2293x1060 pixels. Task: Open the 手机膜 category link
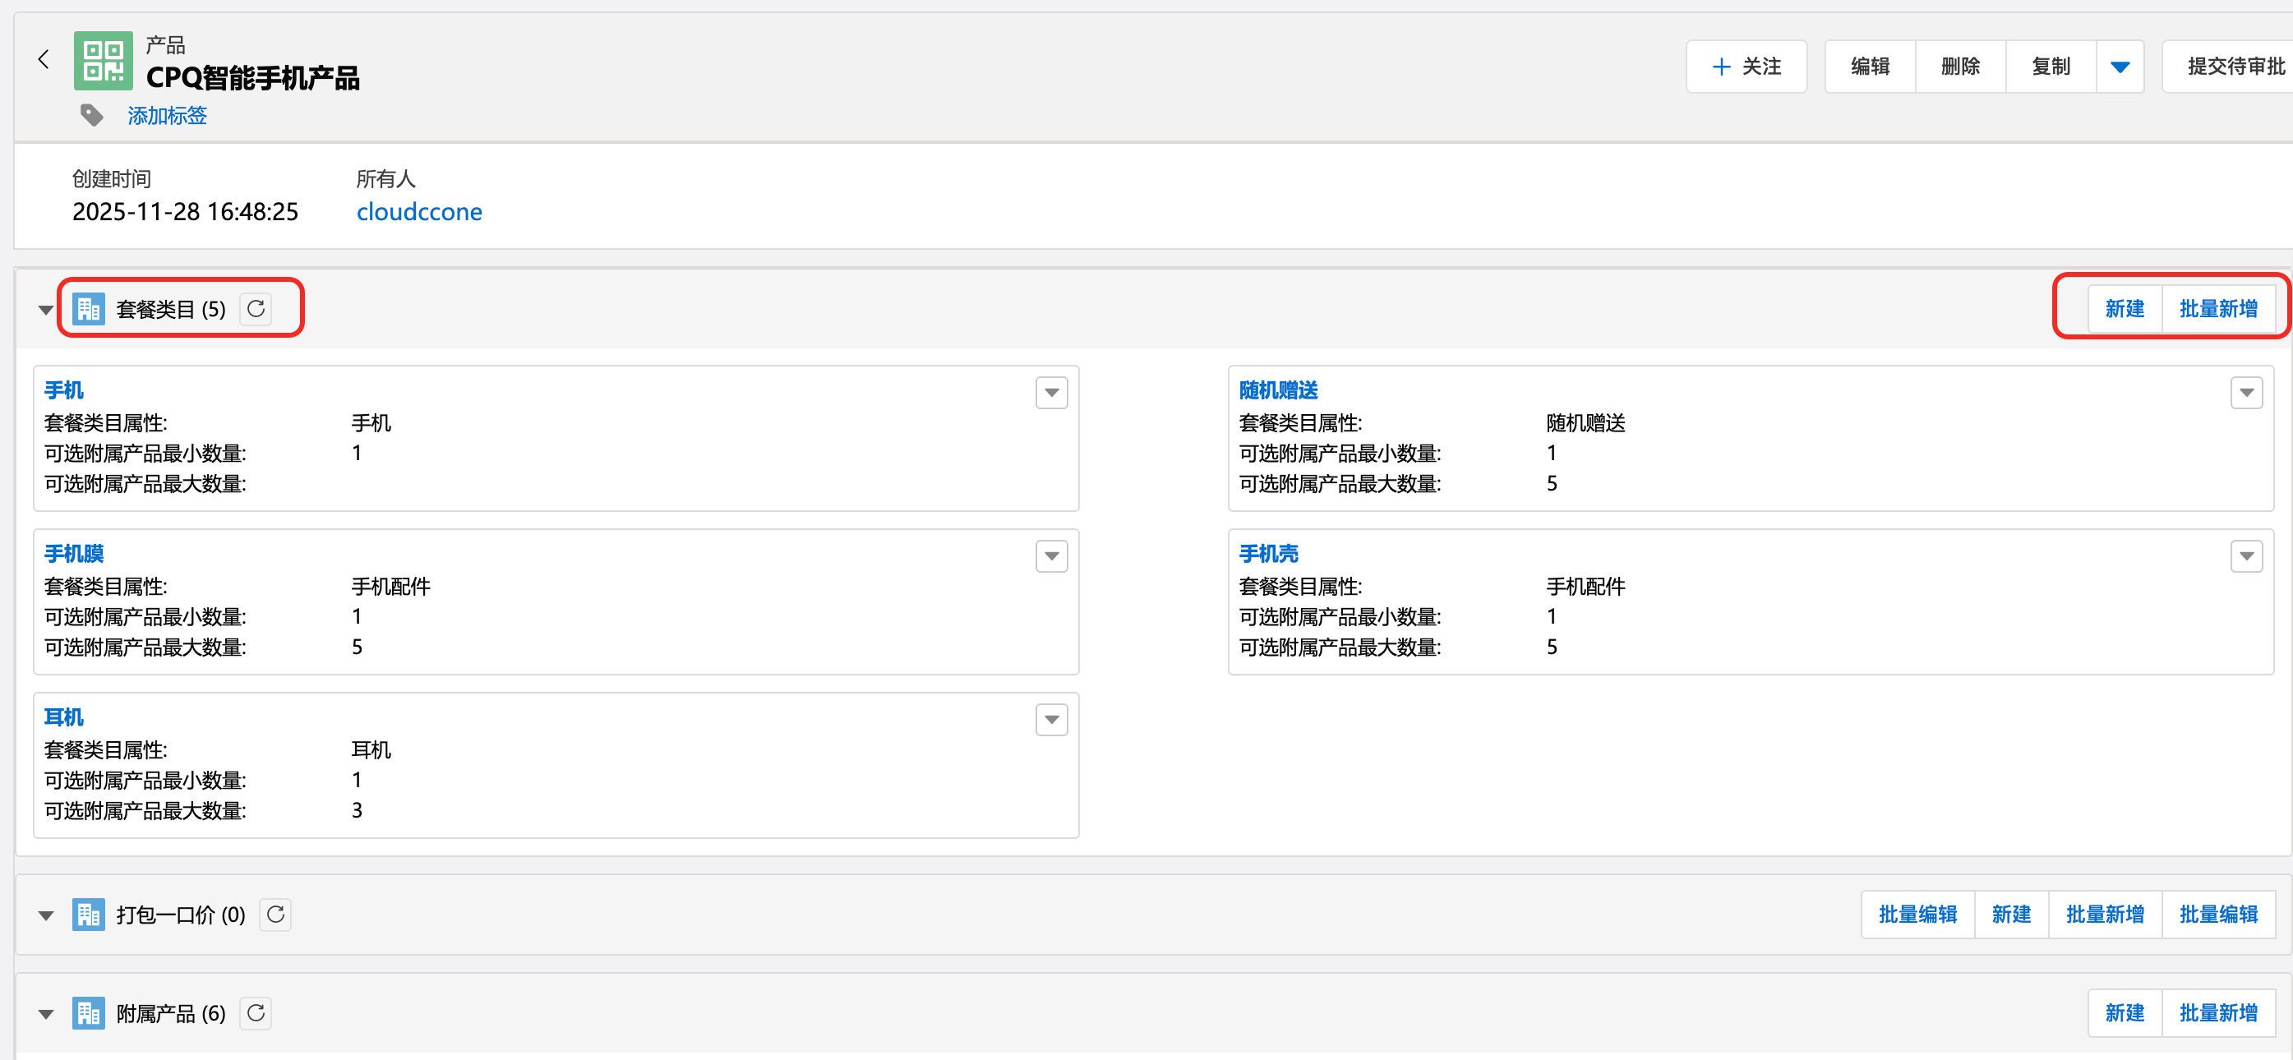pyautogui.click(x=74, y=554)
